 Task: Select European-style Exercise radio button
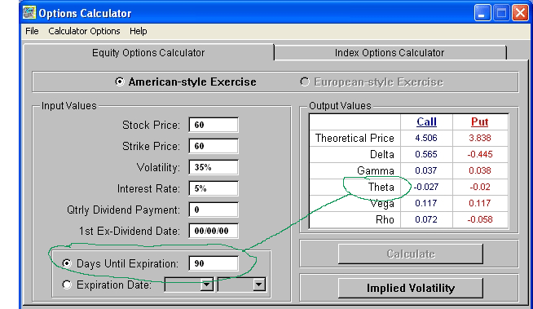click(x=305, y=82)
